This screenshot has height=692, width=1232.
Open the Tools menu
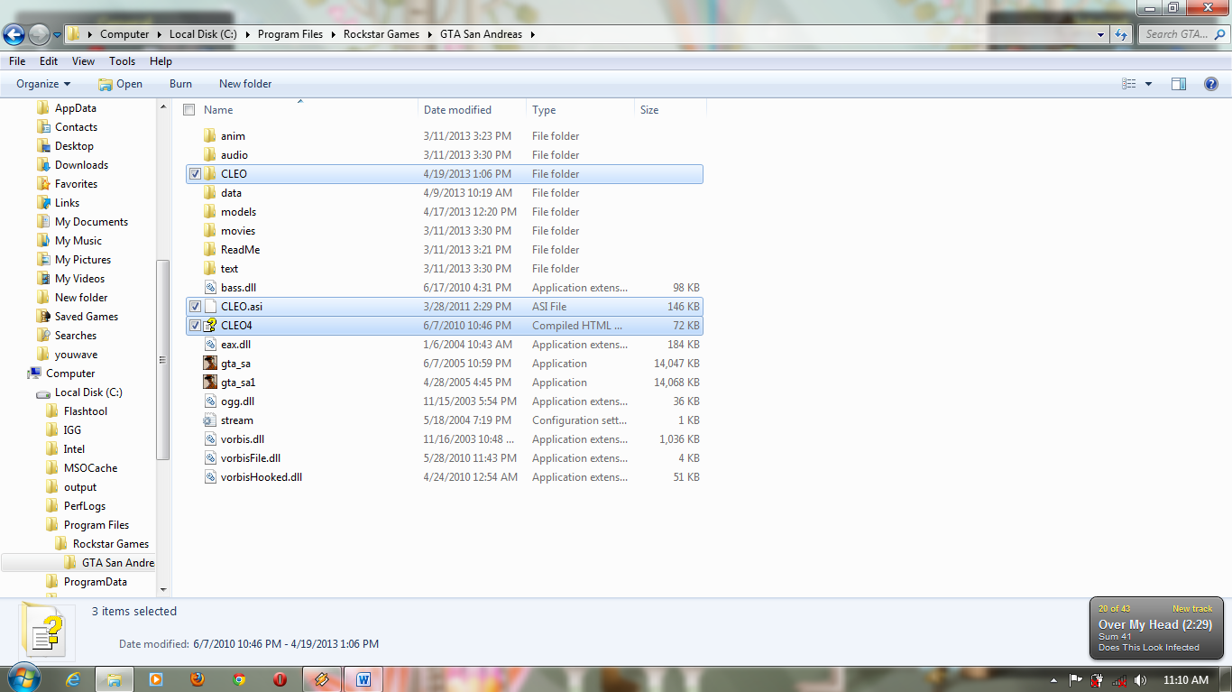(x=123, y=61)
